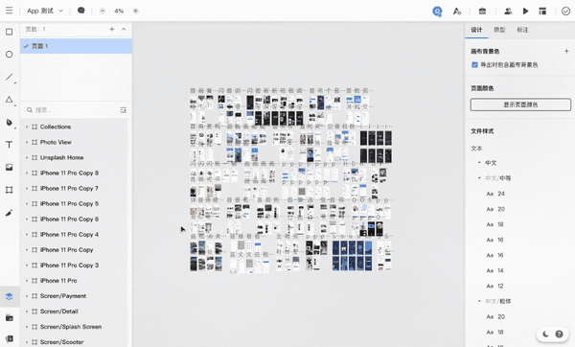Select the Aa 14 text style
Viewport: 575px width, 347px height.
pos(495,270)
